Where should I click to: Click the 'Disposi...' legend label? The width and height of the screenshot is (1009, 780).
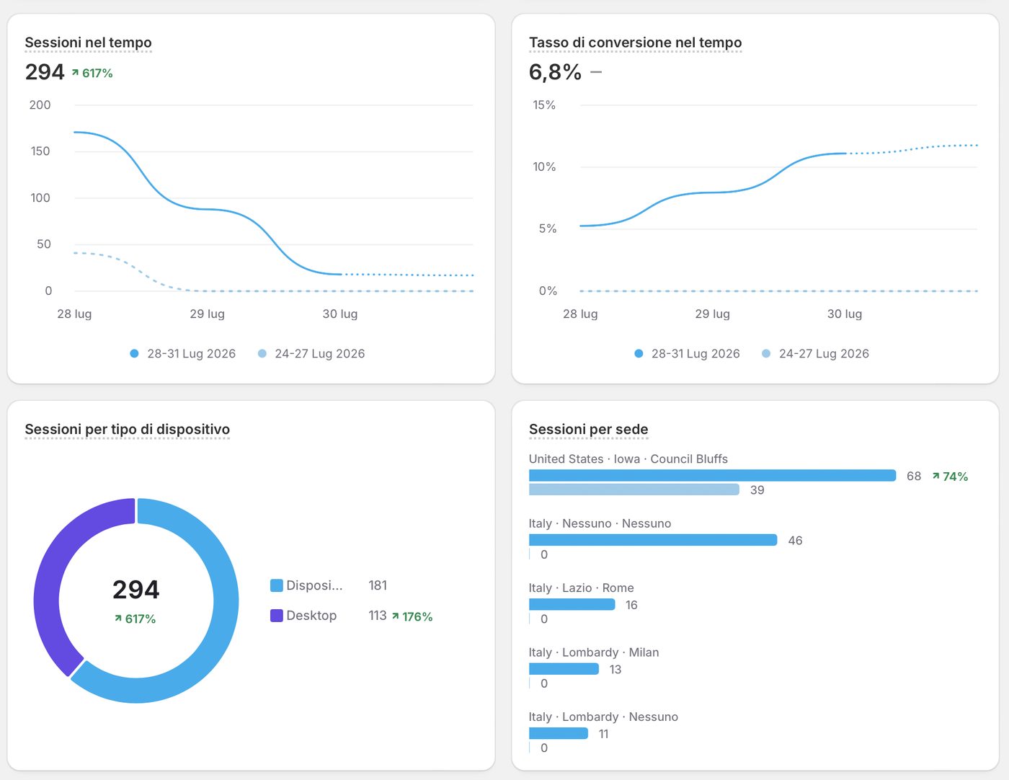pos(314,585)
